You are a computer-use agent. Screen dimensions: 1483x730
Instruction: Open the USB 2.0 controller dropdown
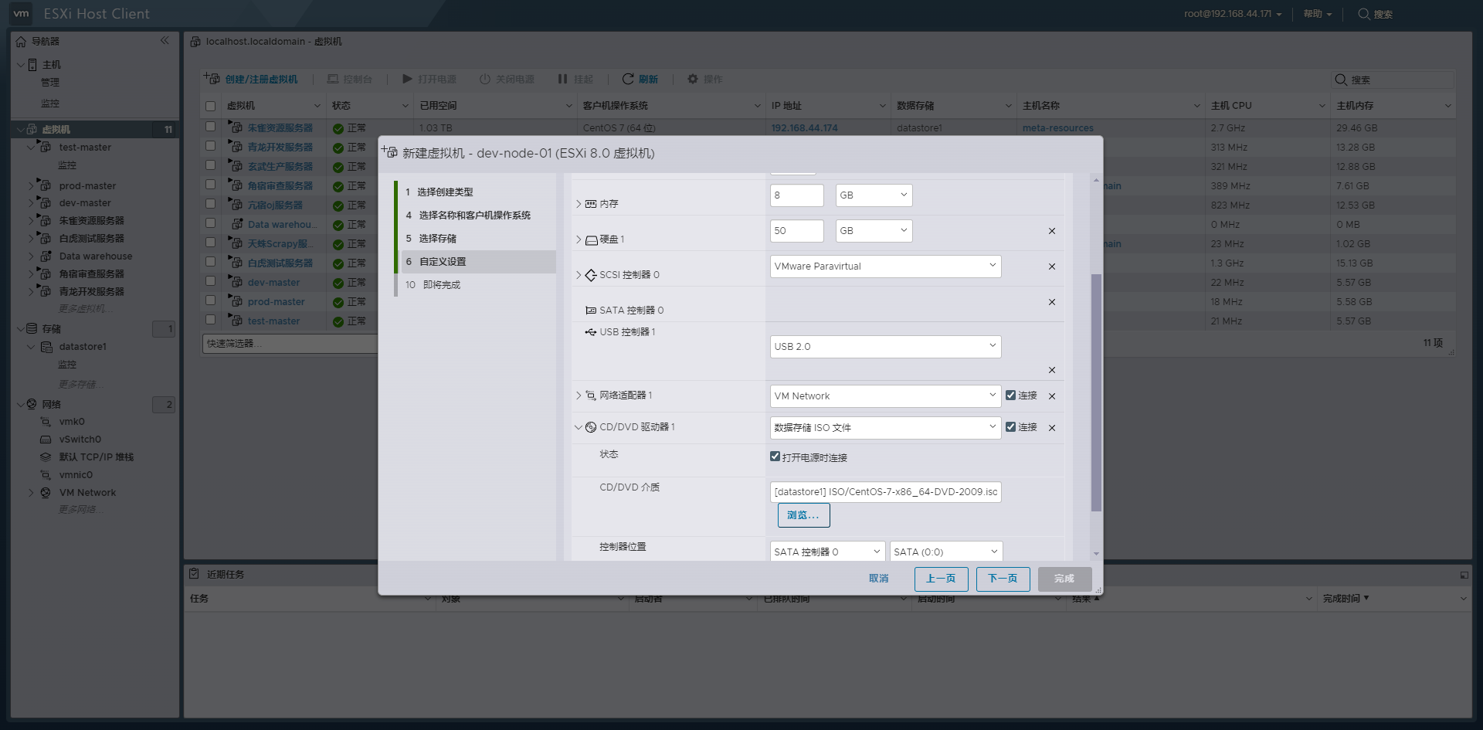pyautogui.click(x=885, y=347)
